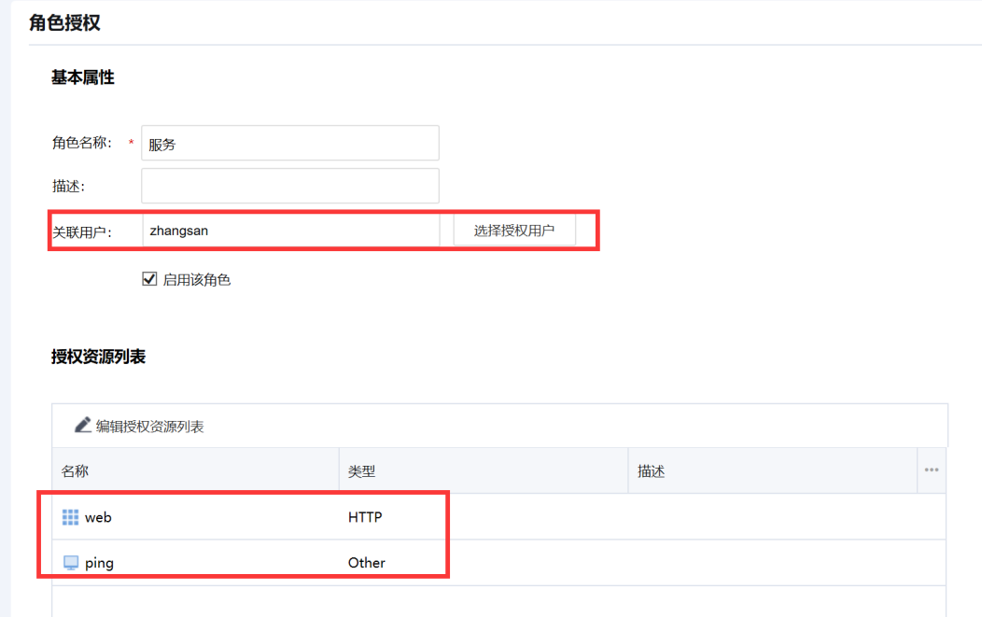Click the 类型 column header
Viewport: 982px width, 617px height.
[x=361, y=471]
